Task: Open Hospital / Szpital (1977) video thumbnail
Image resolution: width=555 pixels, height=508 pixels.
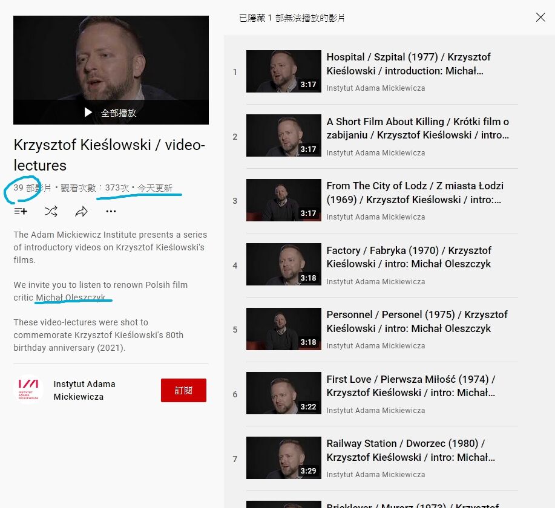Action: [x=283, y=71]
